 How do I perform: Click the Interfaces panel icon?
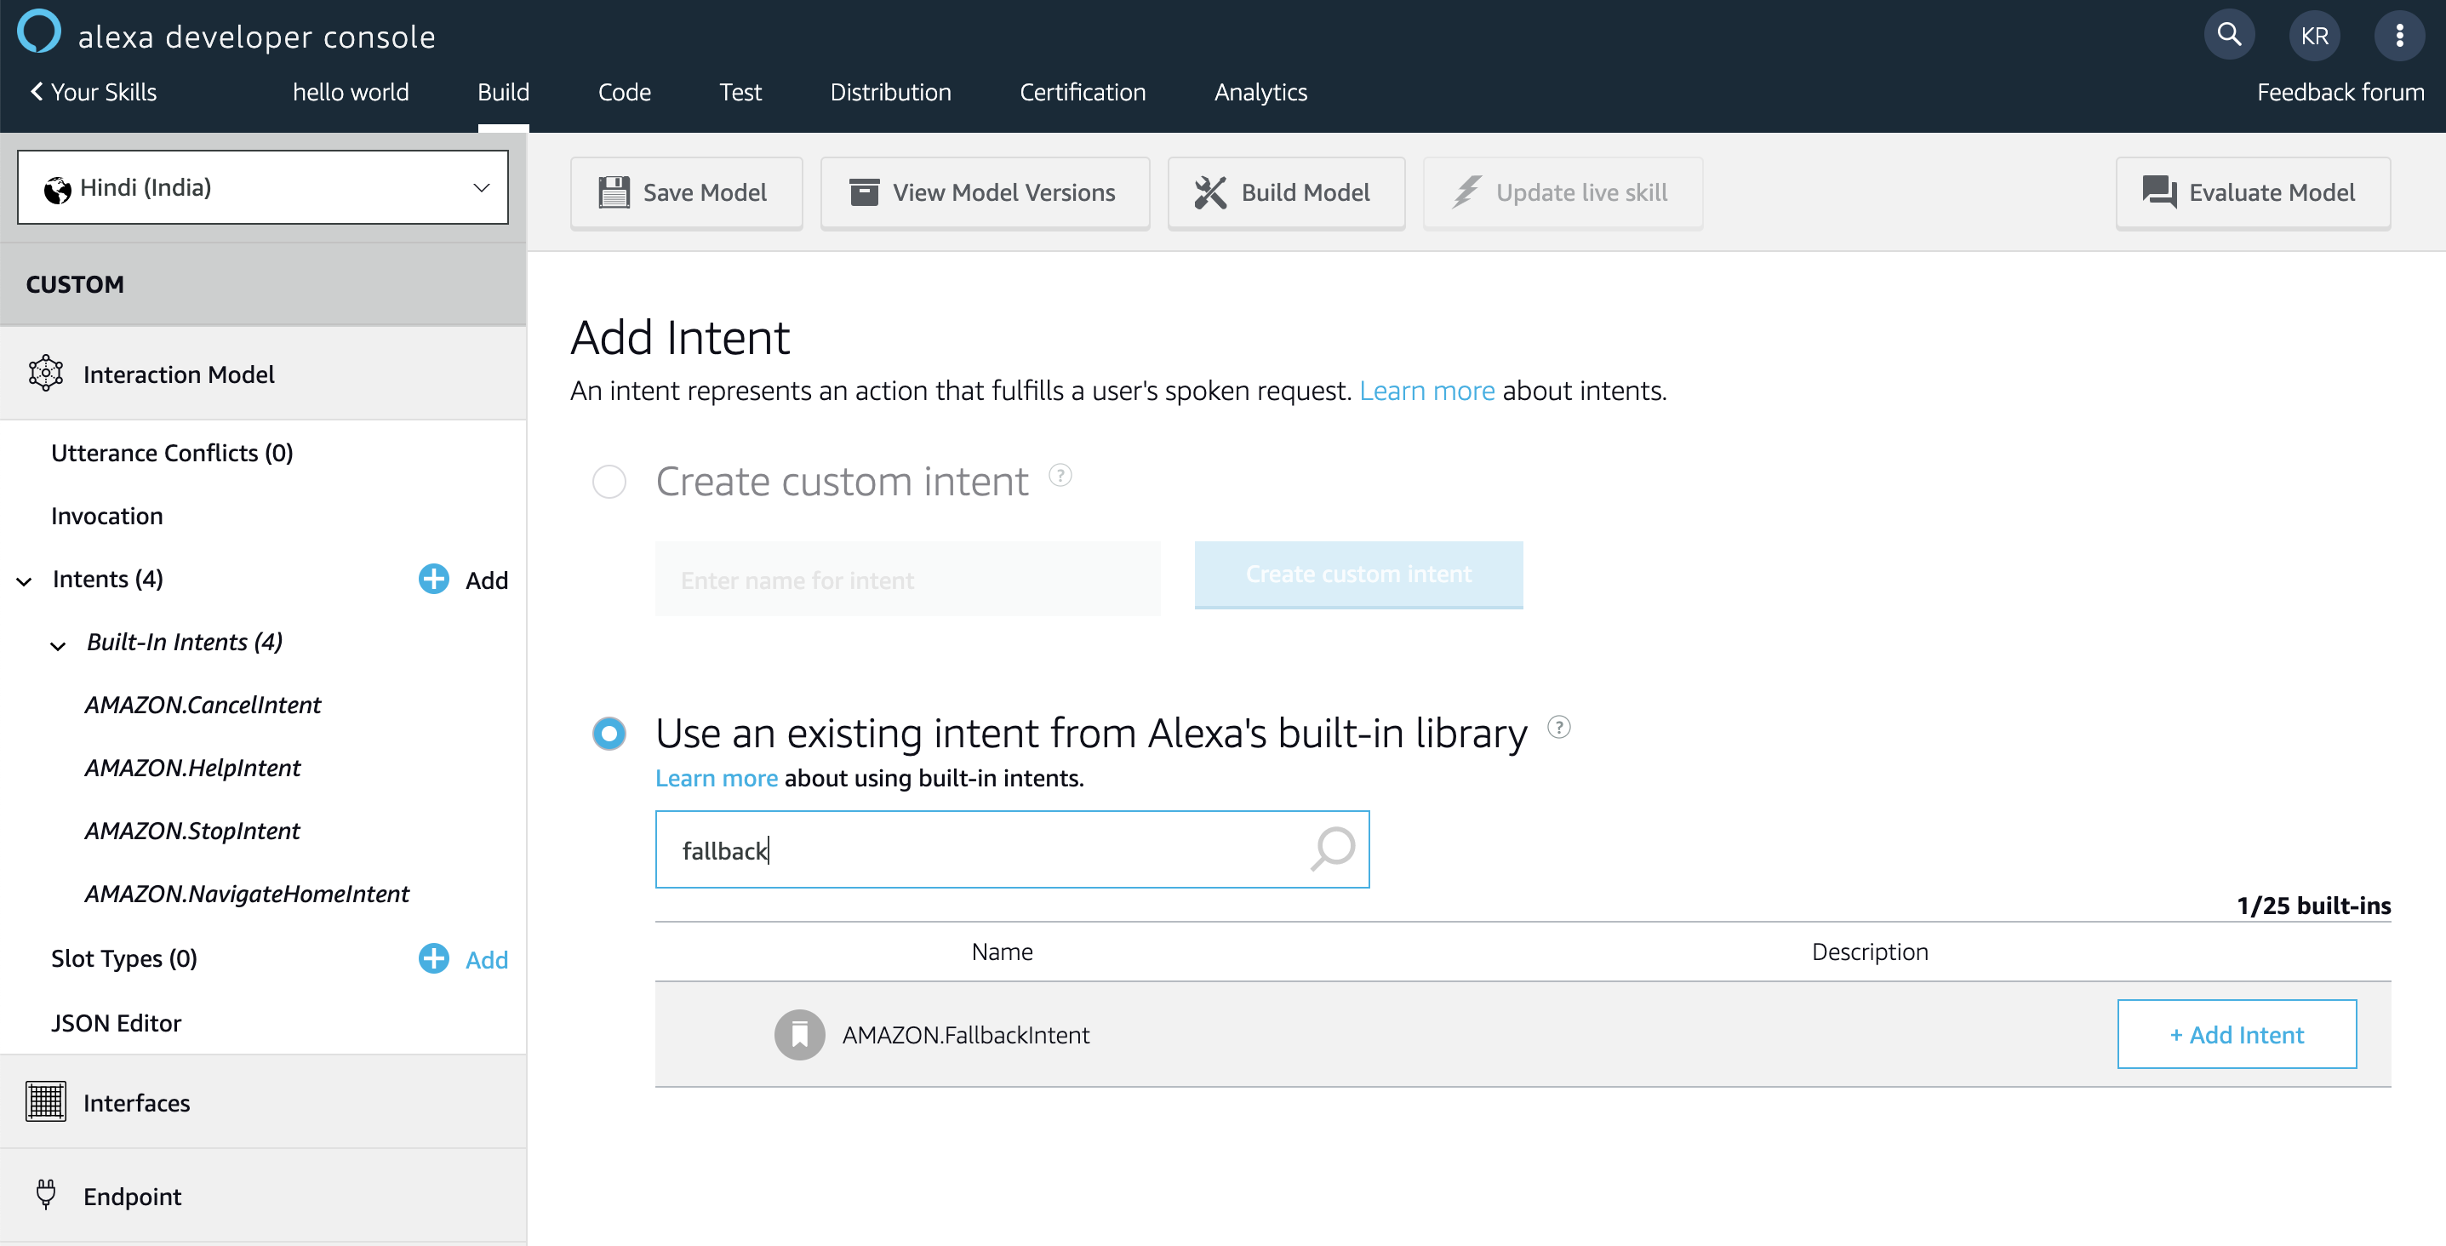[x=44, y=1101]
